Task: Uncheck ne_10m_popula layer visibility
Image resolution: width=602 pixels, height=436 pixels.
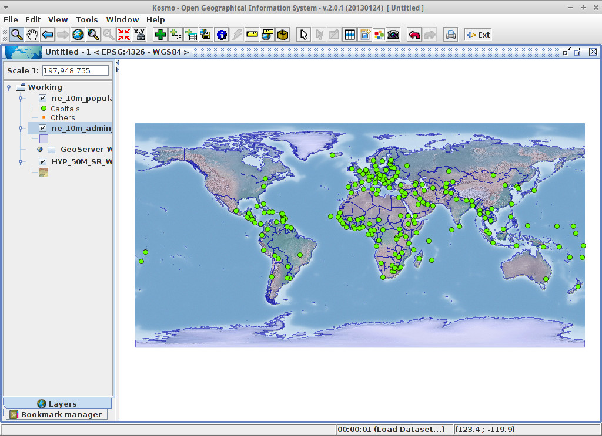Action: 42,99
